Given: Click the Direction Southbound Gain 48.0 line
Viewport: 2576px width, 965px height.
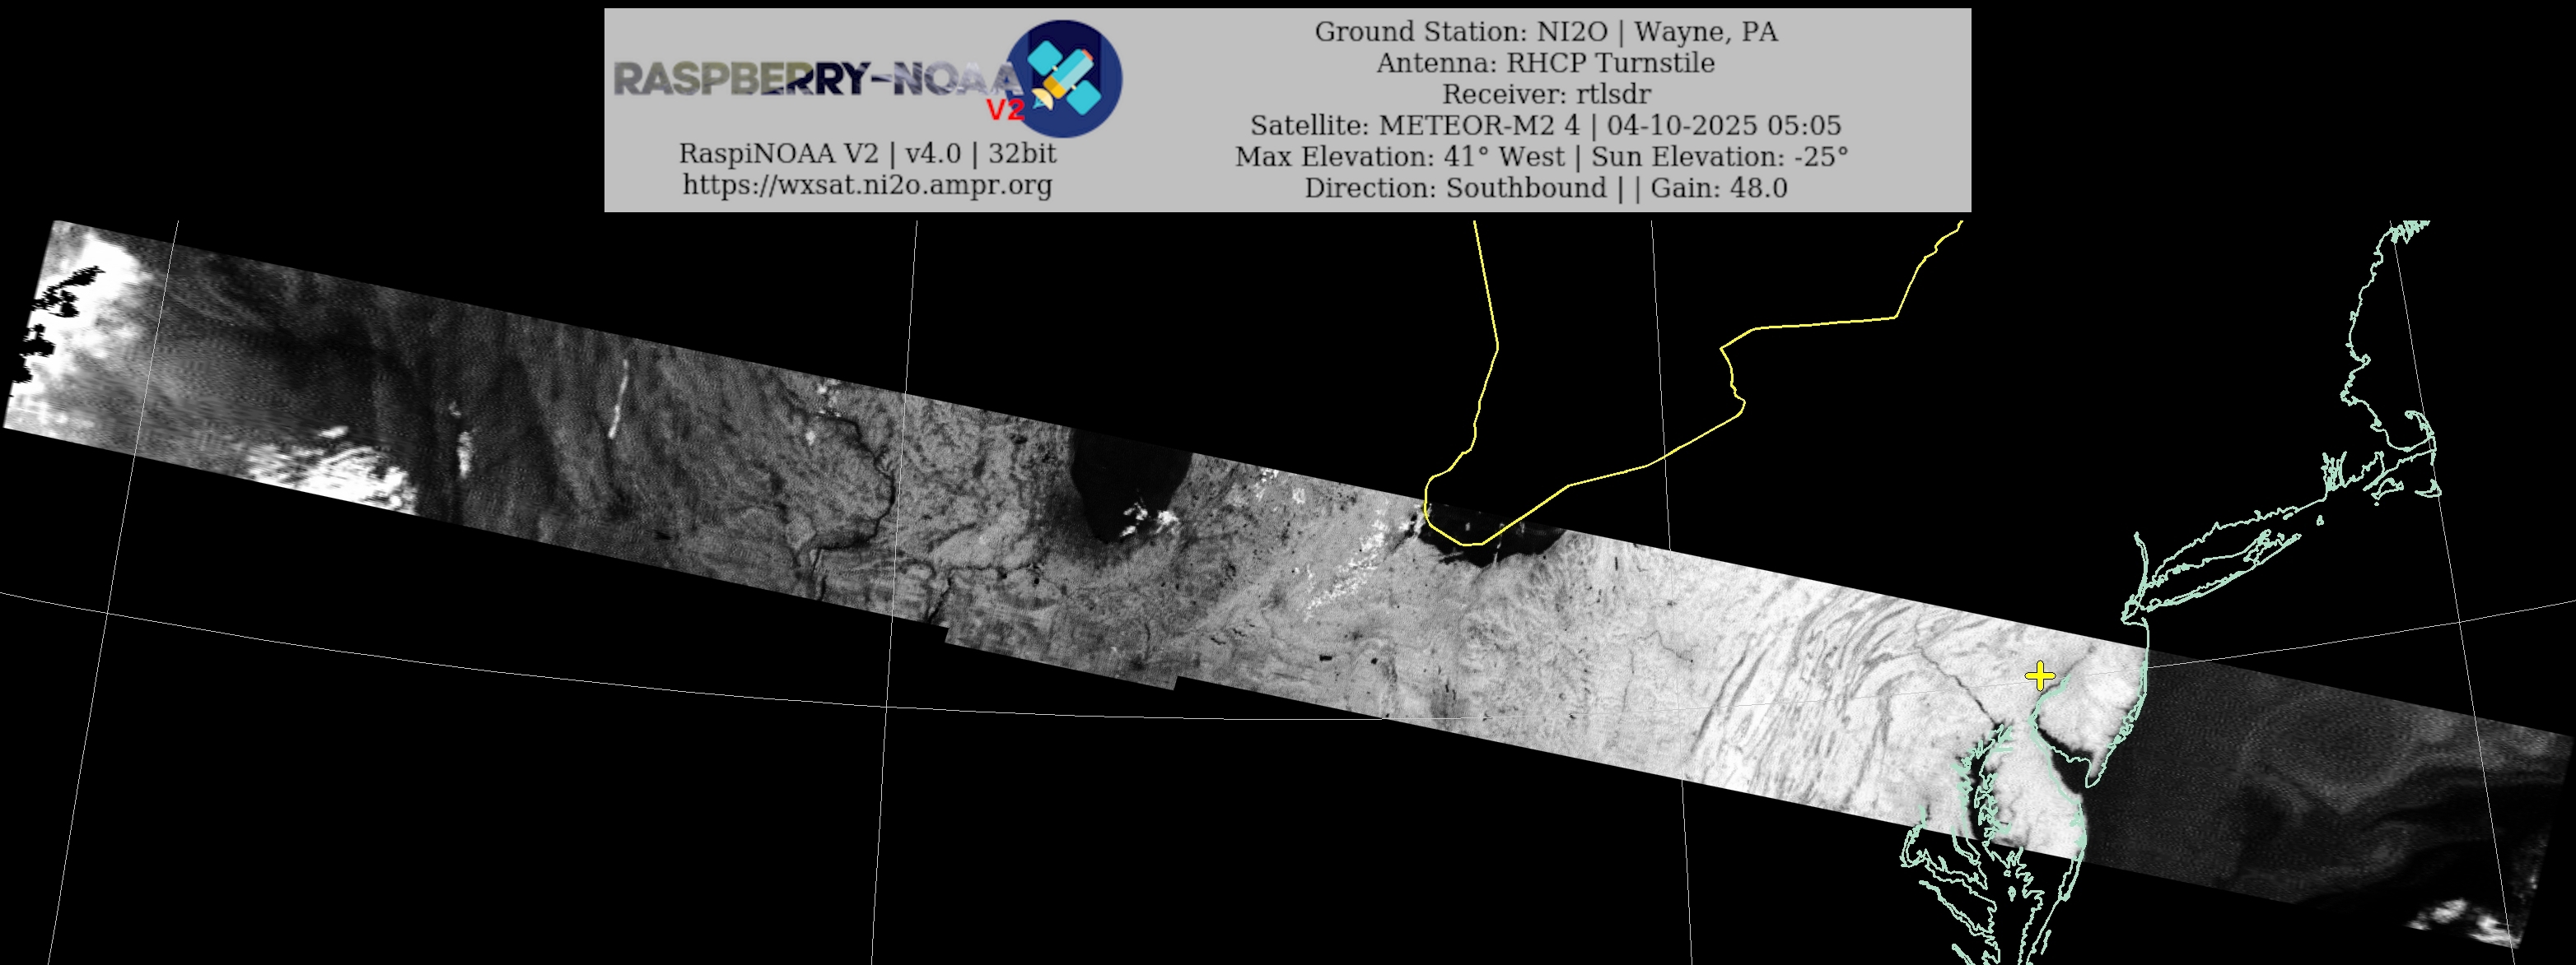Looking at the screenshot, I should 1545,188.
